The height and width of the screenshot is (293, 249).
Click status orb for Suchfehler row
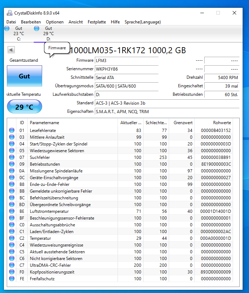pyautogui.click(x=12, y=157)
